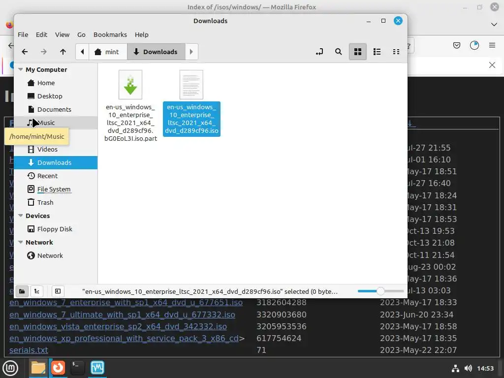Open the Linux Mint start menu
The image size is (504, 378).
click(x=10, y=368)
